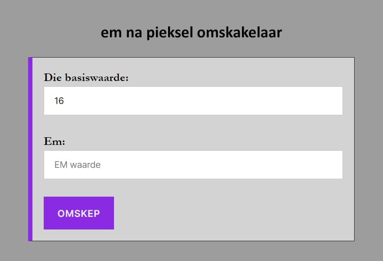Click the word "na" in the heading
Image resolution: width=383 pixels, height=261 pixels.
132,34
